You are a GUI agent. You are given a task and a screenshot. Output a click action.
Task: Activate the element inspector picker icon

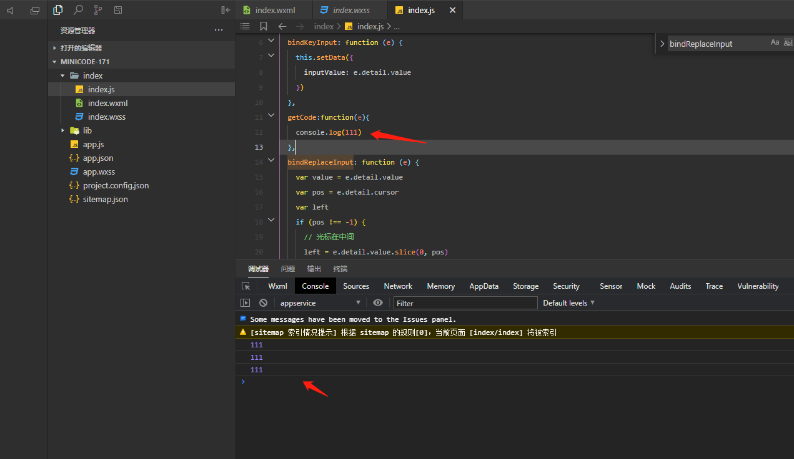tap(246, 286)
